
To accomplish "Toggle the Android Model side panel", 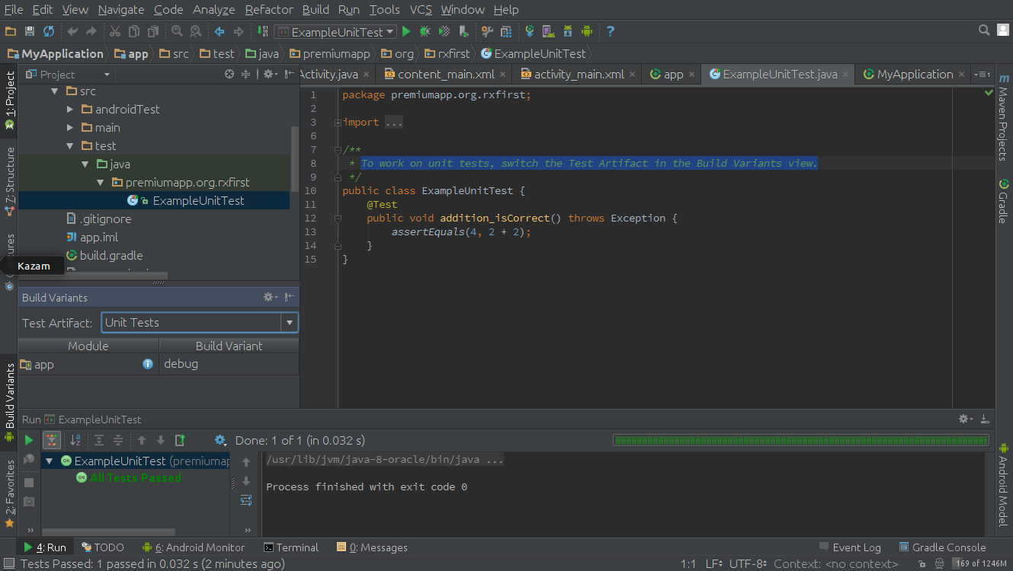I will pos(1004,483).
